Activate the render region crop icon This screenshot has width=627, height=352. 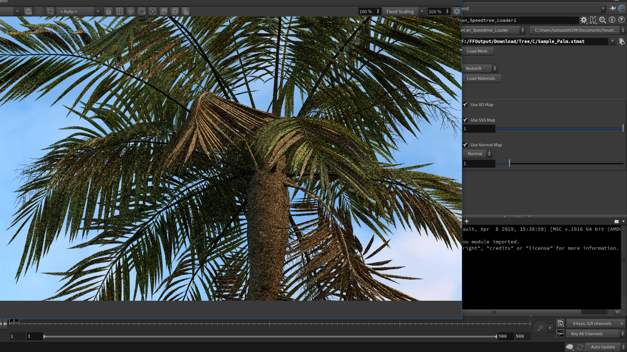tap(50, 11)
